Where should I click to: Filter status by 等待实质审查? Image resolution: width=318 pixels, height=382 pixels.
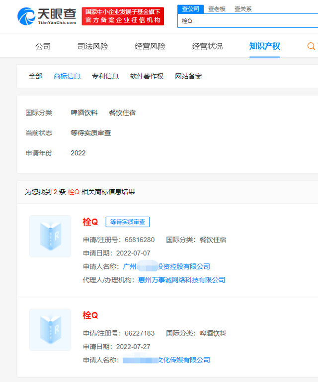click(91, 133)
